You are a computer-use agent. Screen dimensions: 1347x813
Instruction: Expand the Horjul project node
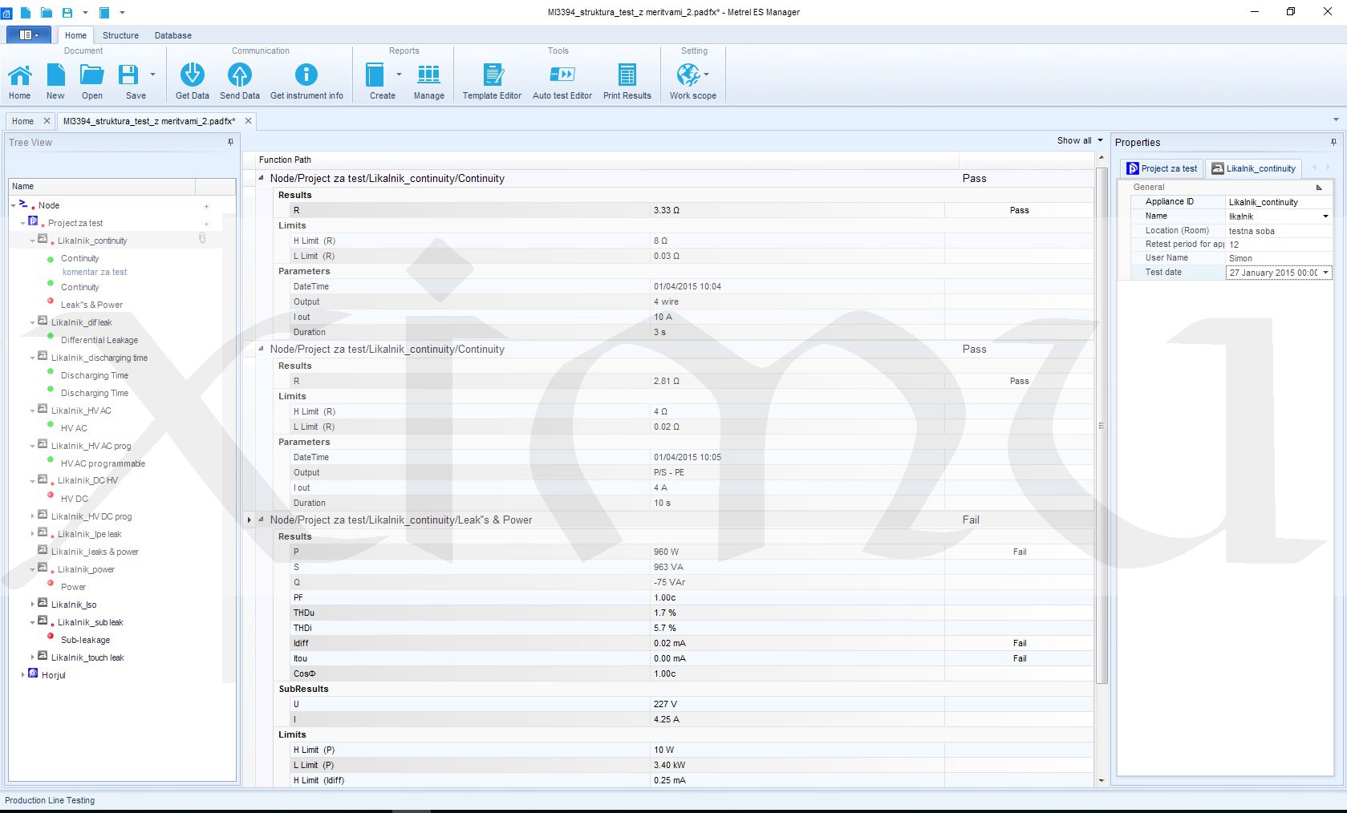(x=23, y=675)
